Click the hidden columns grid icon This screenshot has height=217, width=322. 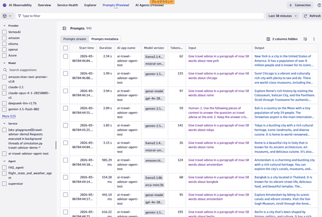tap(268, 39)
